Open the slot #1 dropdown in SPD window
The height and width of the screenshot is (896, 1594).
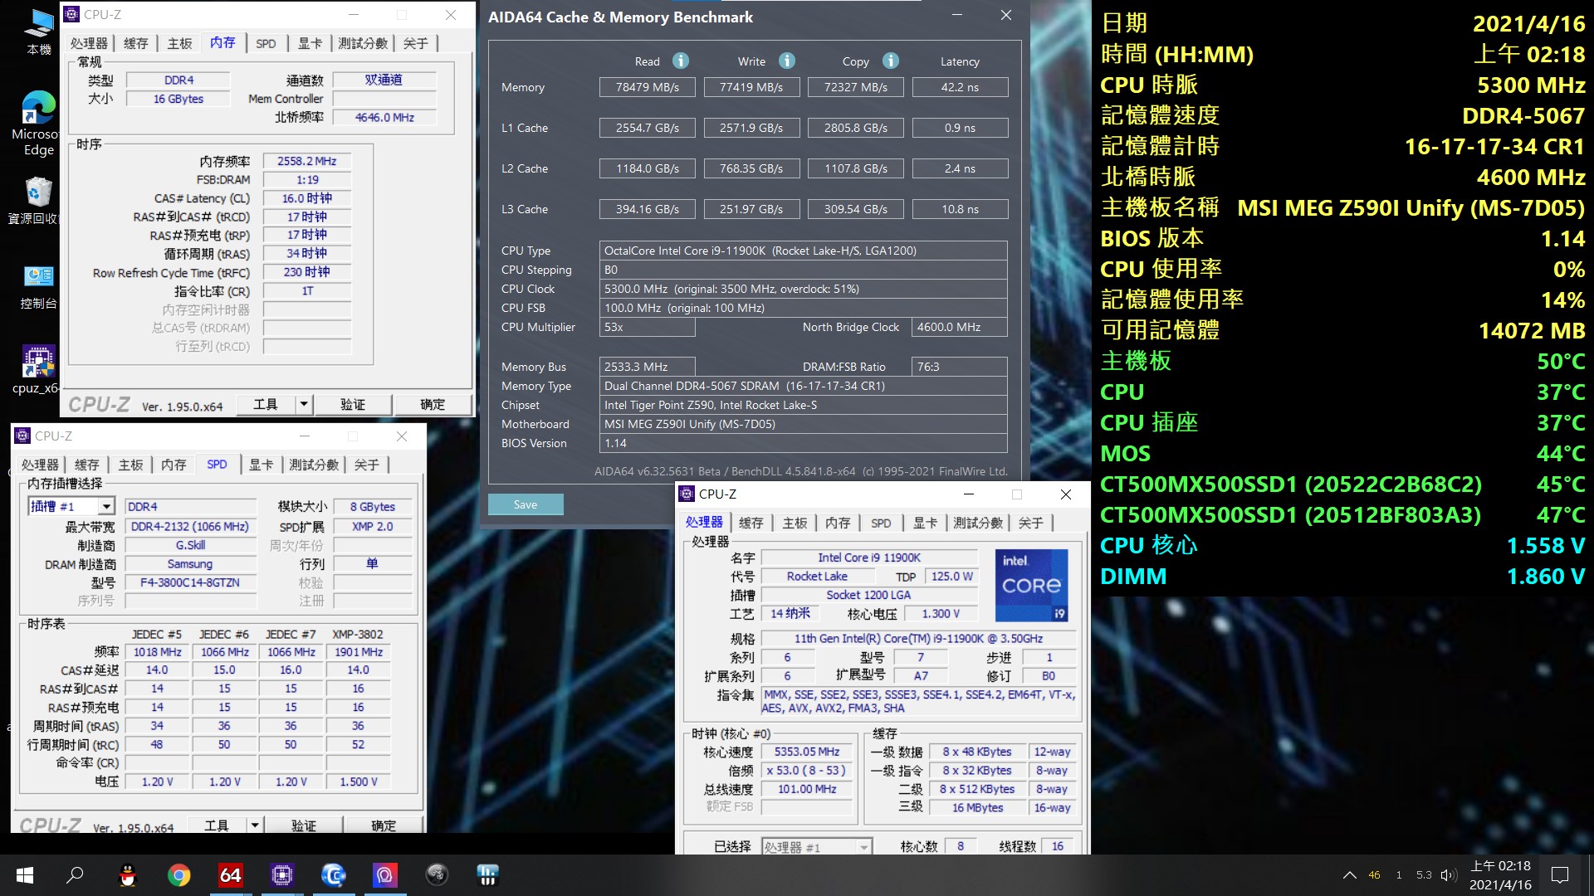tap(106, 506)
